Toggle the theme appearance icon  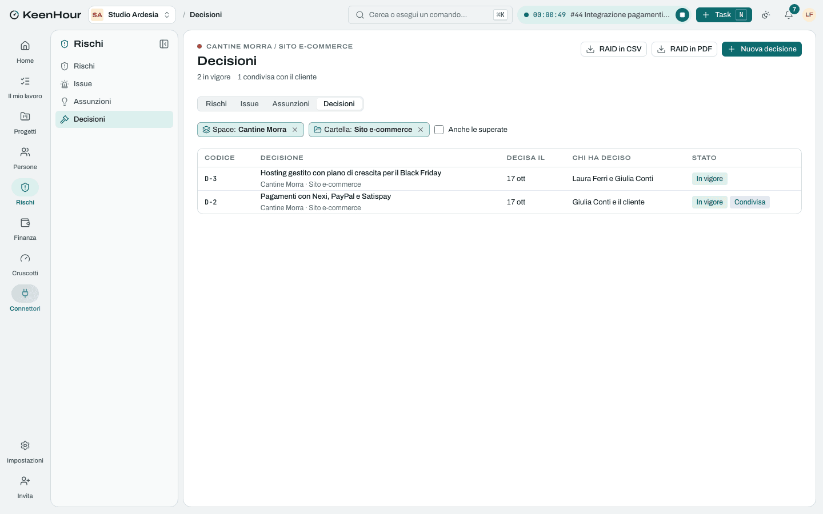pyautogui.click(x=766, y=15)
